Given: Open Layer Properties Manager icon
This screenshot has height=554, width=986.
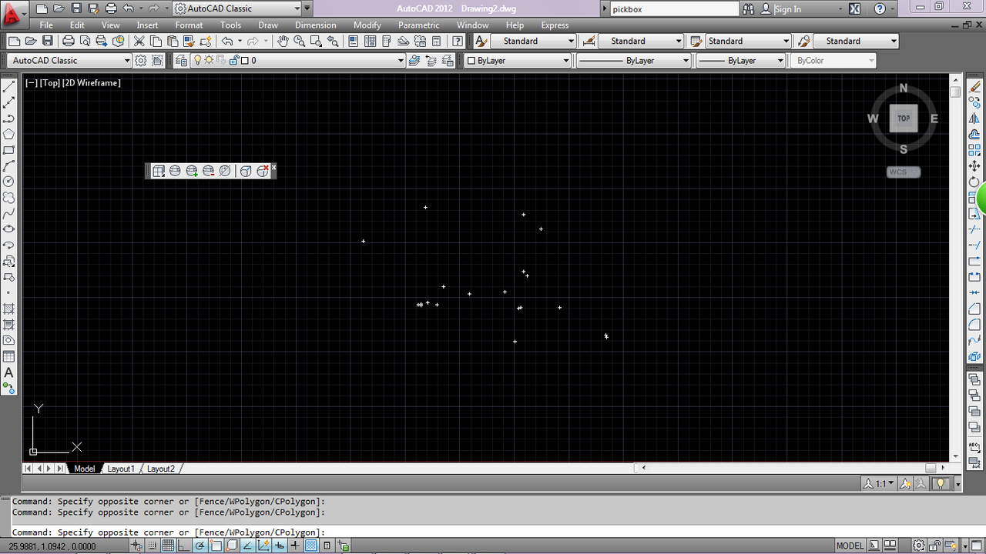Looking at the screenshot, I should tap(181, 60).
